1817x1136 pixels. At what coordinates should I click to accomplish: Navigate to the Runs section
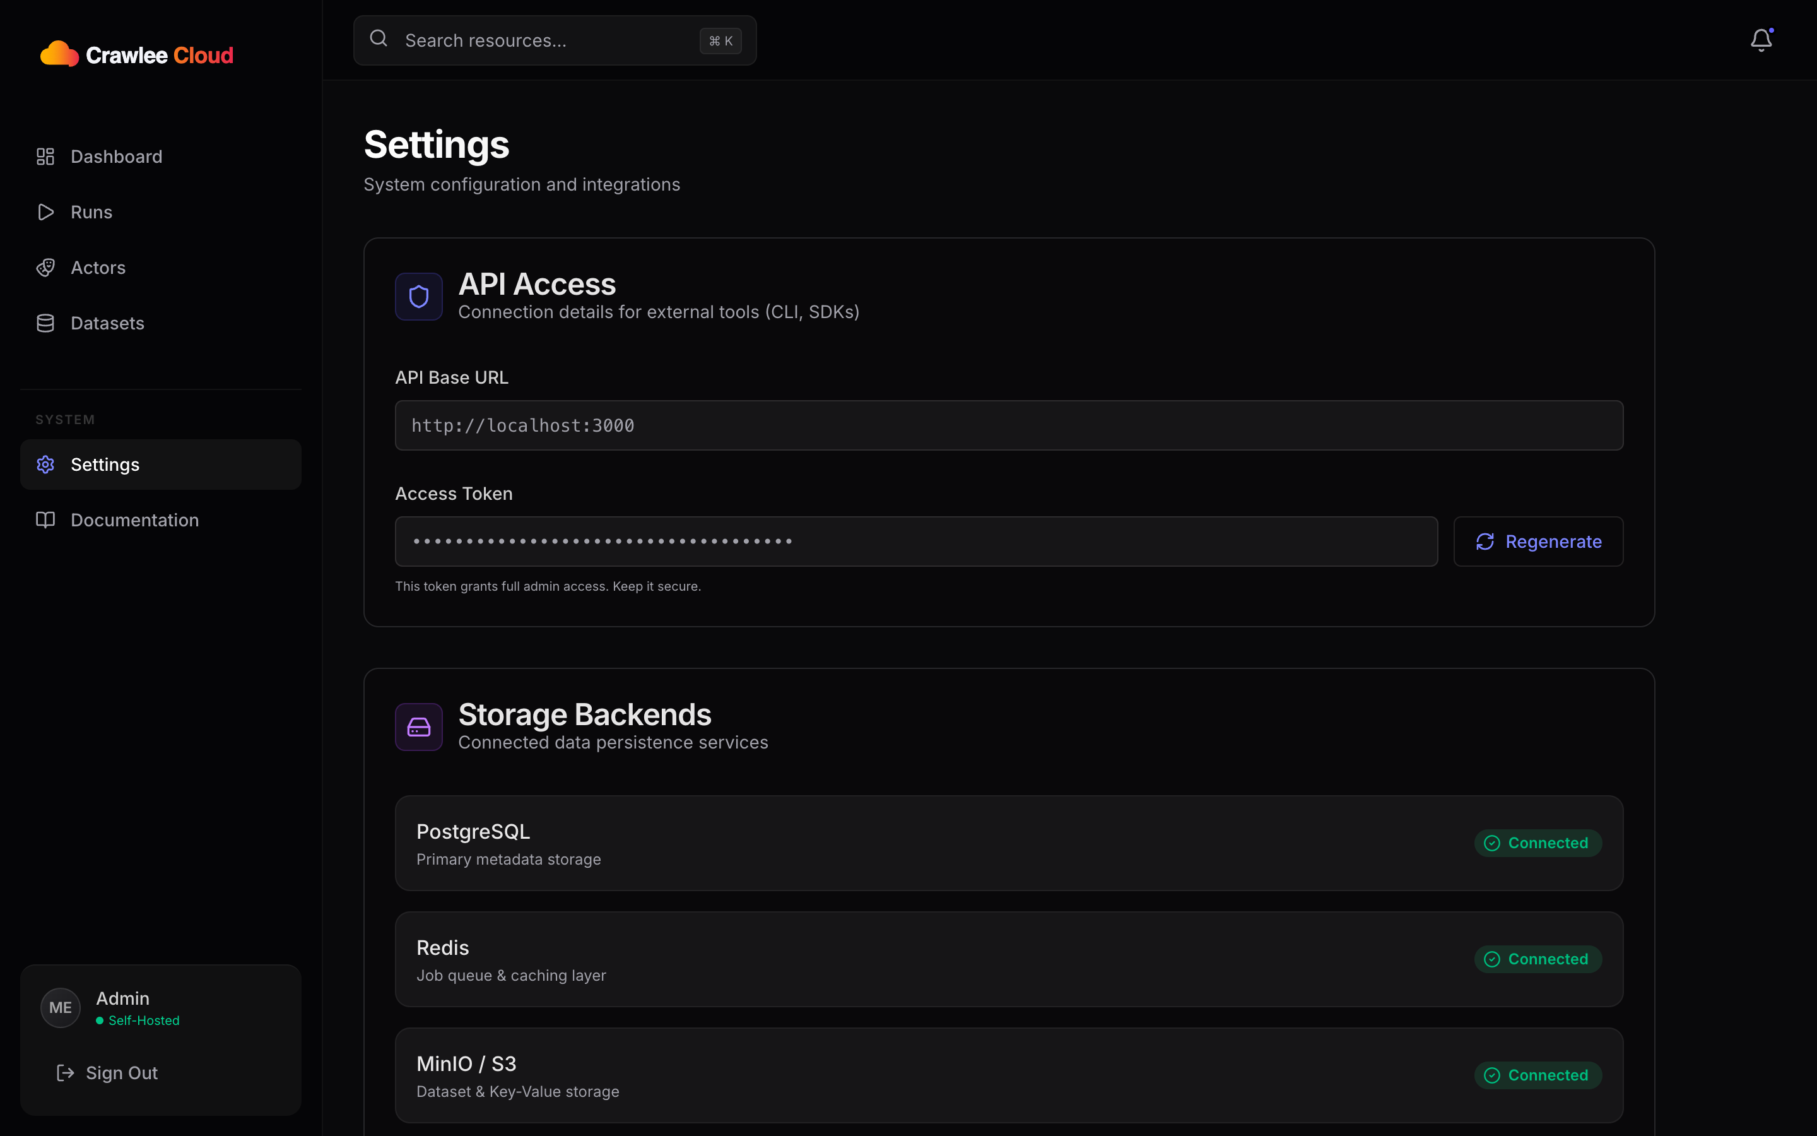pyautogui.click(x=91, y=211)
